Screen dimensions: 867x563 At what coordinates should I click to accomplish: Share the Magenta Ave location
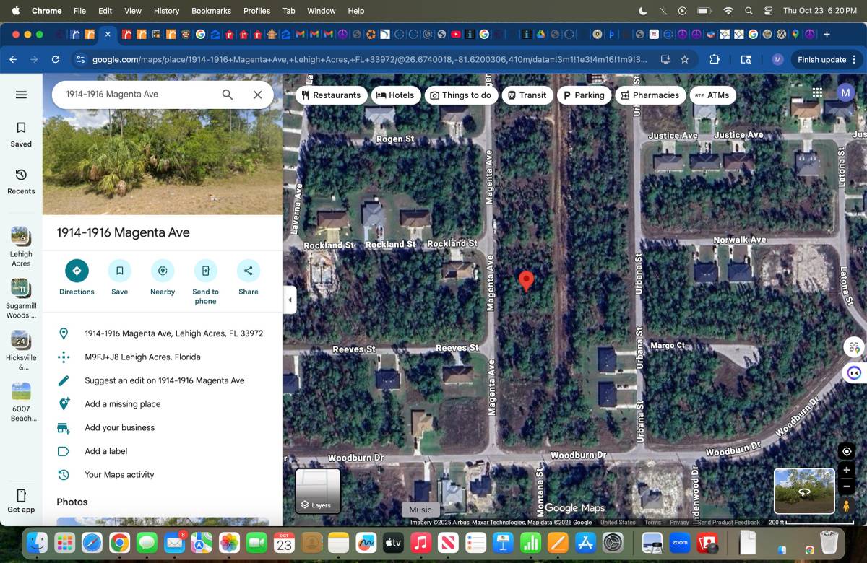pyautogui.click(x=249, y=271)
